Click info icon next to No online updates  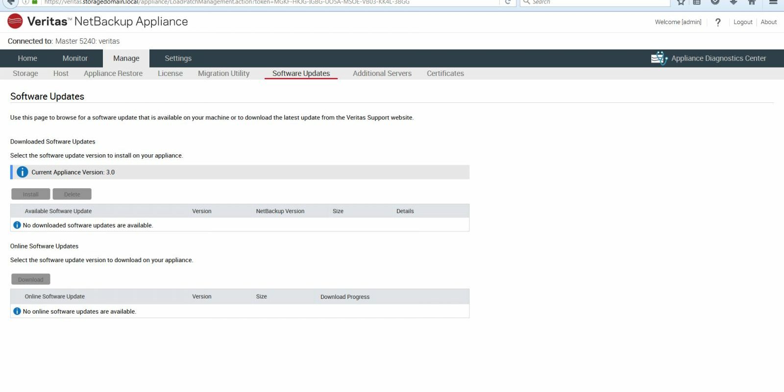point(17,311)
